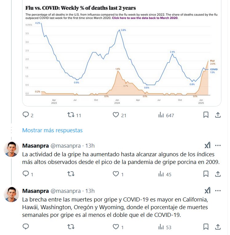Open more options on swine flu reply

(218, 145)
